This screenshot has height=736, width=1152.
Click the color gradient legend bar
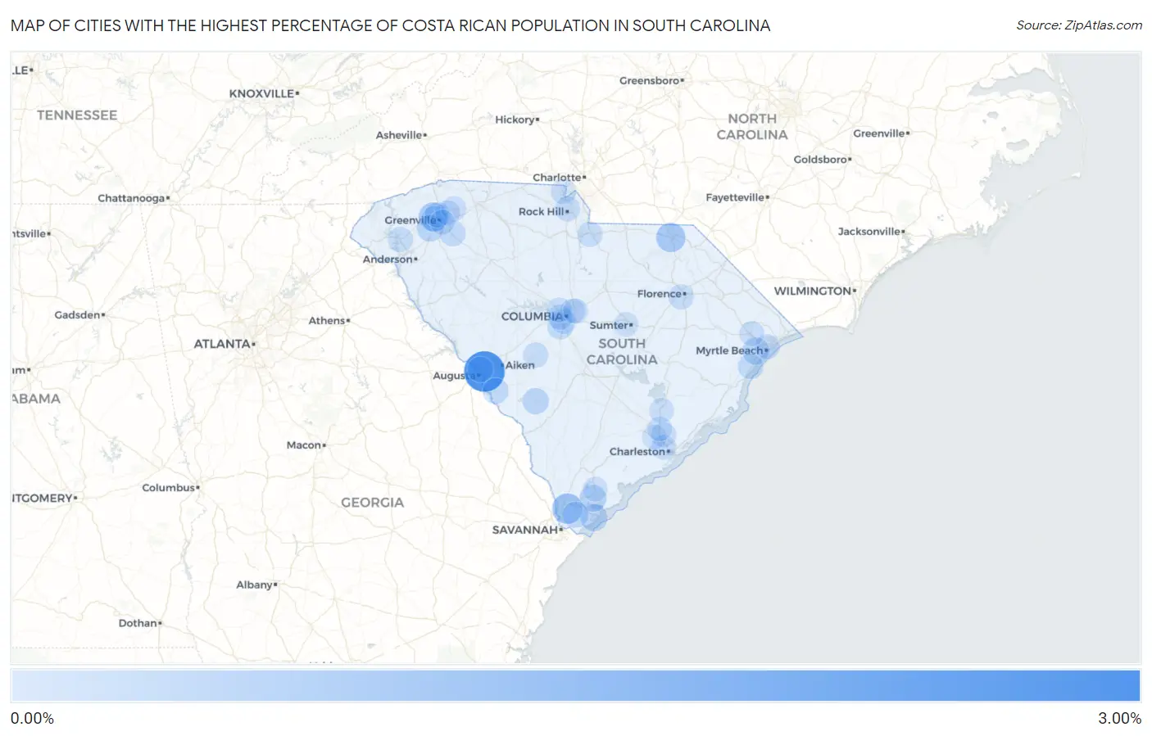(x=575, y=686)
